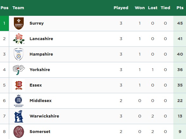Click the Lancashire red rose logo
The width and height of the screenshot is (186, 139).
[19, 39]
